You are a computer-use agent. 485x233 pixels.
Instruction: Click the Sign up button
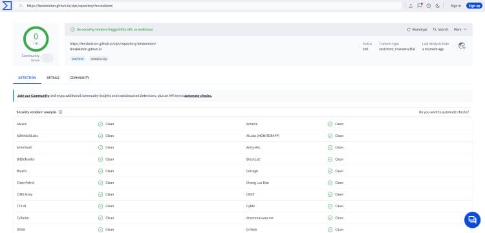click(474, 6)
